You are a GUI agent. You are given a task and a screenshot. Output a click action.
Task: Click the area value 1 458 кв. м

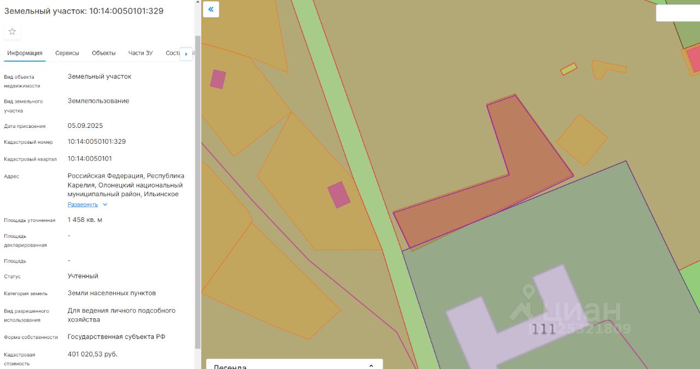(x=85, y=220)
